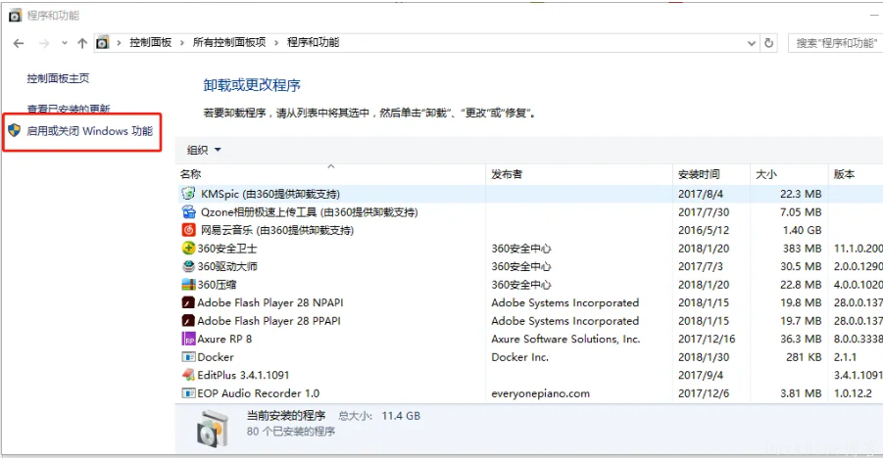This screenshot has height=458, width=883.
Task: Click the installed programs icon in details pane
Action: click(213, 429)
